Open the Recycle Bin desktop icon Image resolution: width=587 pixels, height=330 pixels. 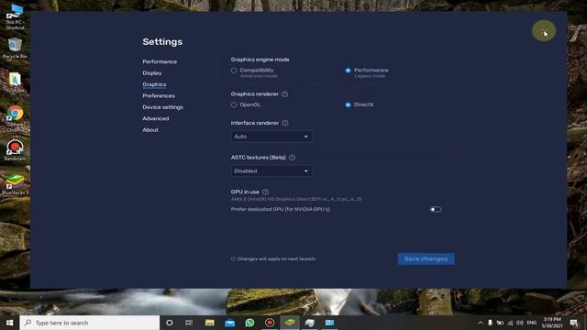click(x=15, y=48)
